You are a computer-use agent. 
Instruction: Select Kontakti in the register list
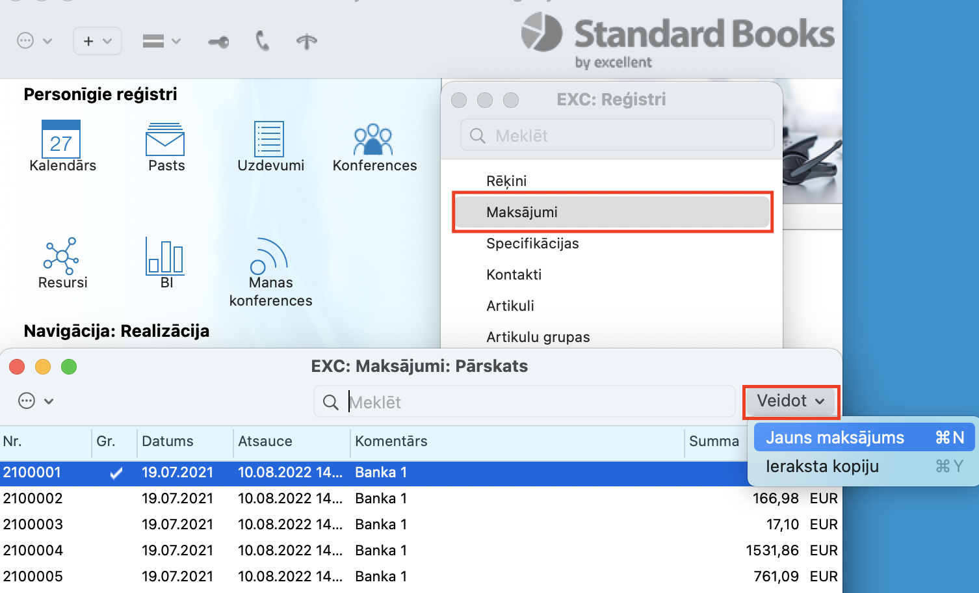click(x=514, y=274)
